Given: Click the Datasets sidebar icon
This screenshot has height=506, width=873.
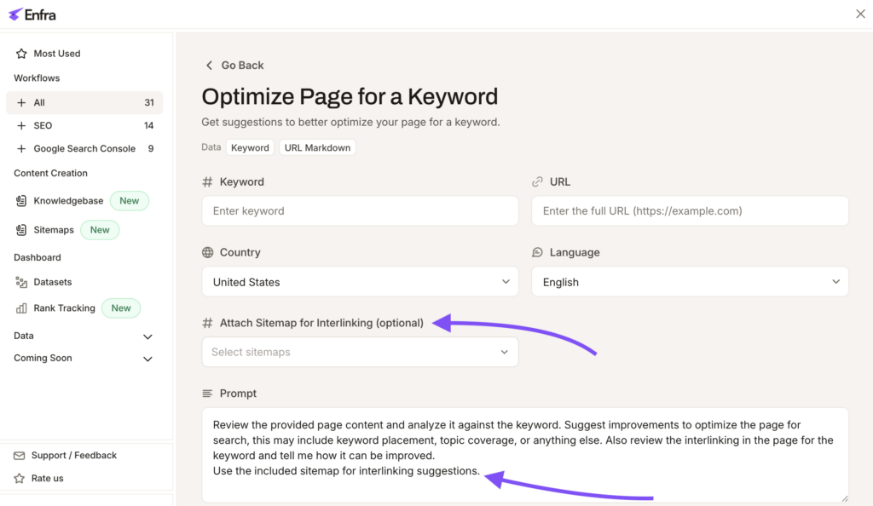Looking at the screenshot, I should coord(21,282).
